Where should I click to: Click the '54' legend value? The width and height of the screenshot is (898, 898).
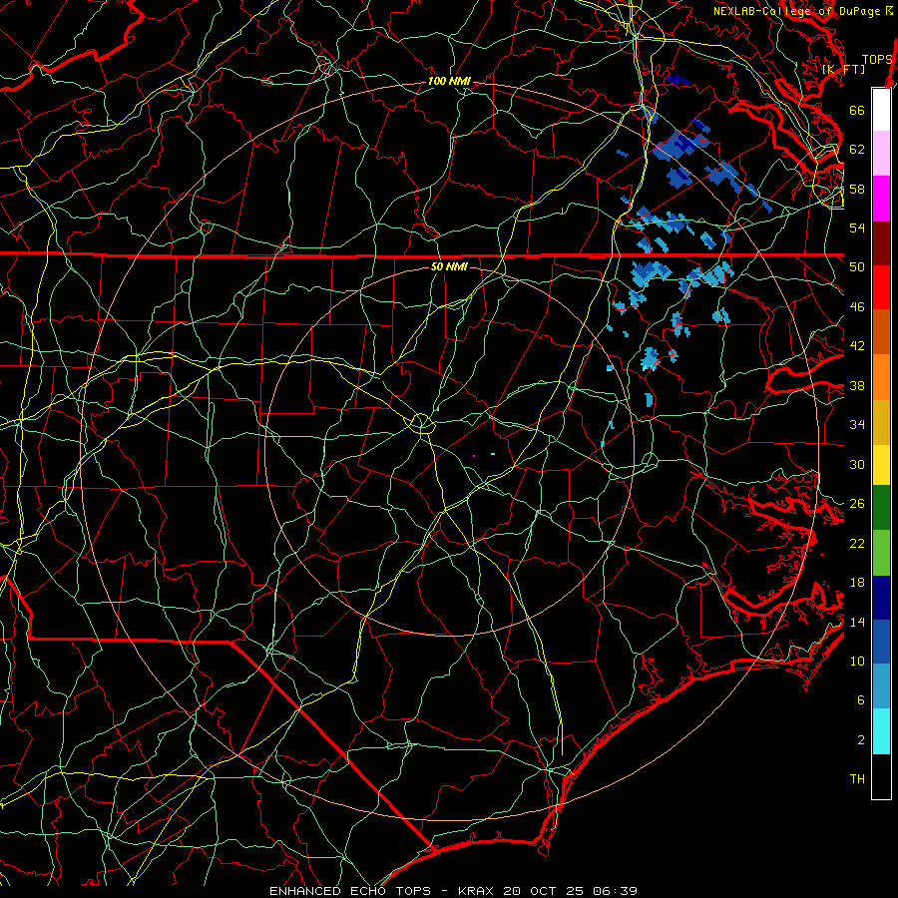tap(857, 227)
